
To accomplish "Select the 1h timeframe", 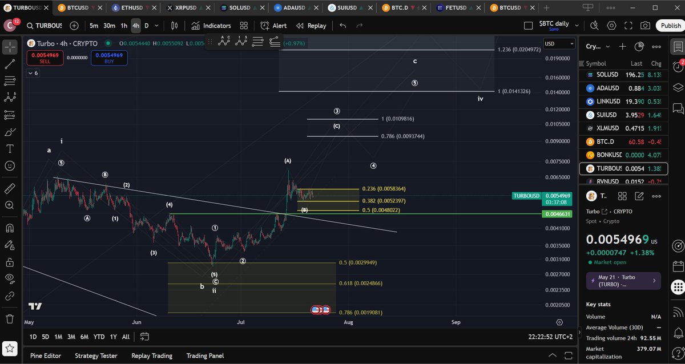I will pyautogui.click(x=124, y=26).
